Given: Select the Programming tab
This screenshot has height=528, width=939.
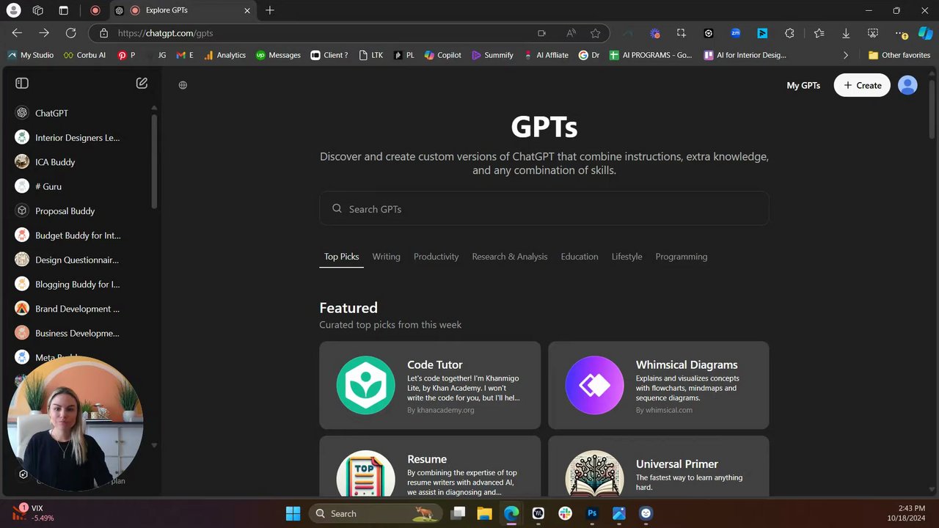Looking at the screenshot, I should (681, 257).
